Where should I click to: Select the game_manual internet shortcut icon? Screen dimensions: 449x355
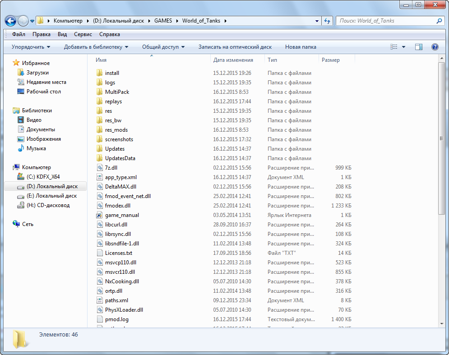[100, 215]
